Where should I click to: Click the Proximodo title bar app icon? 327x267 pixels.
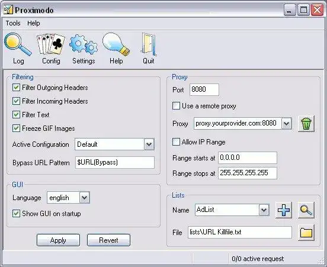(8, 9)
